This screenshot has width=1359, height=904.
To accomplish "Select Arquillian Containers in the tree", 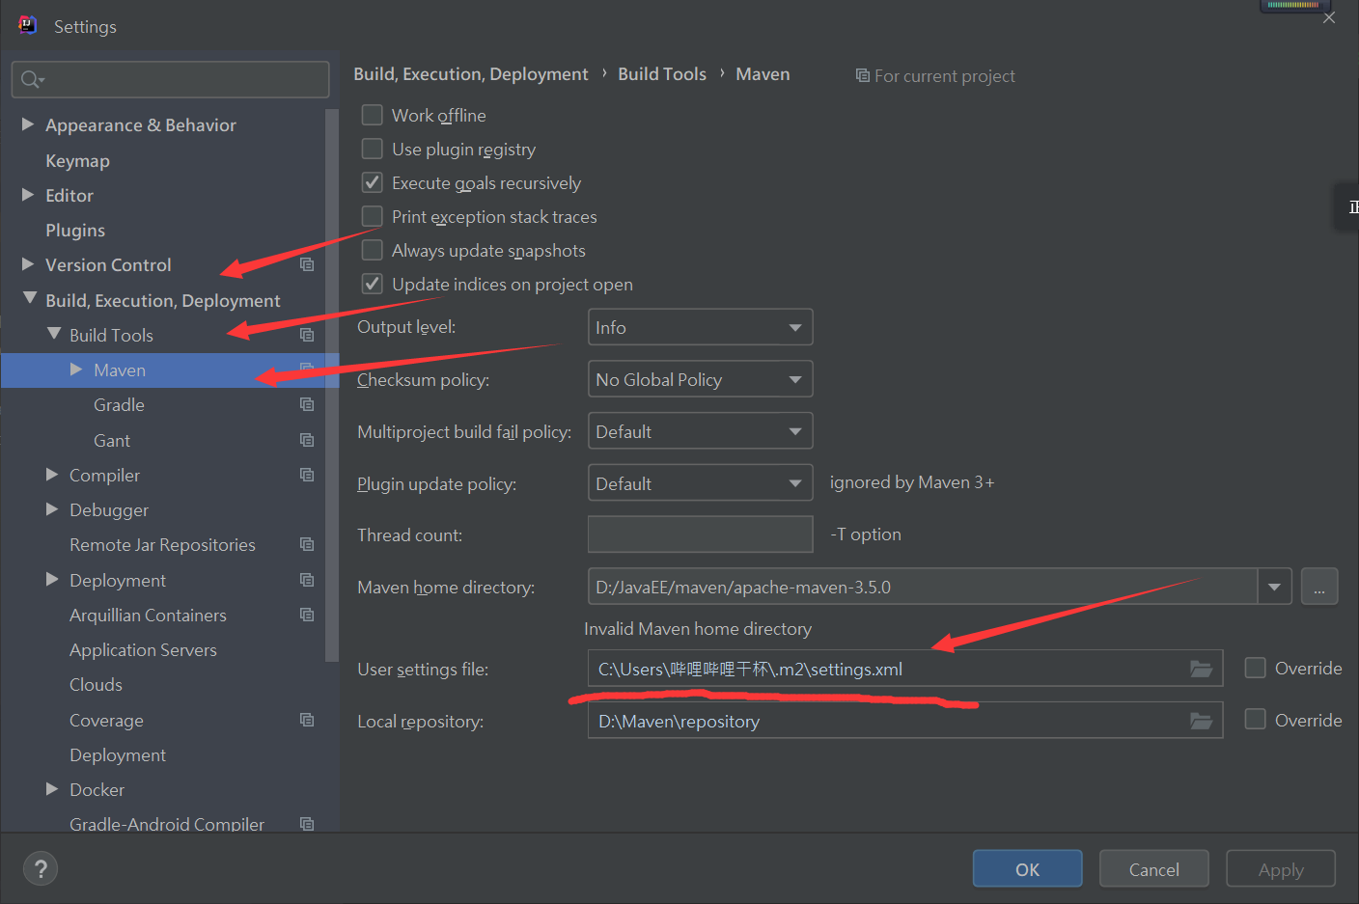I will (148, 616).
